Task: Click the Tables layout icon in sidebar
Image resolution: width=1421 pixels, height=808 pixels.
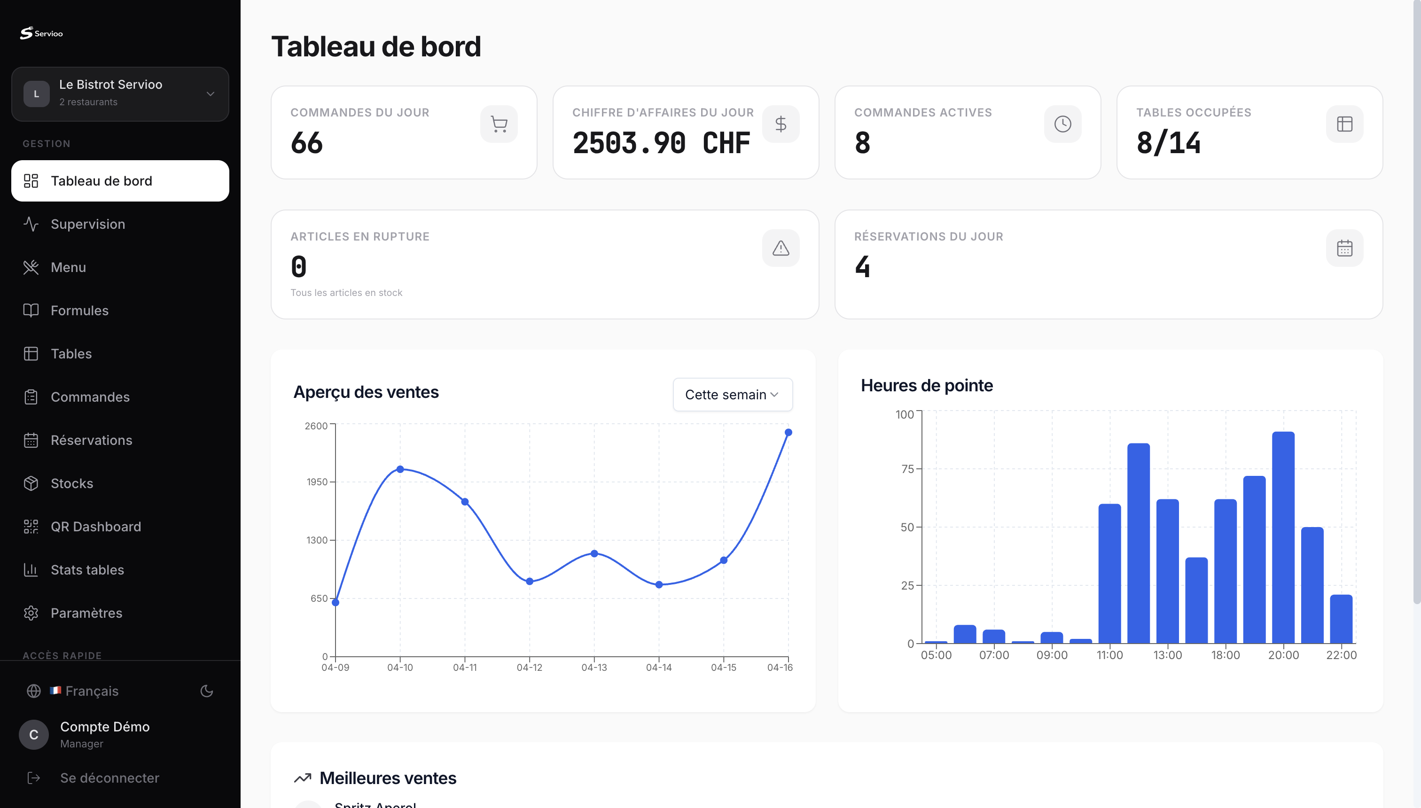Action: 31,353
